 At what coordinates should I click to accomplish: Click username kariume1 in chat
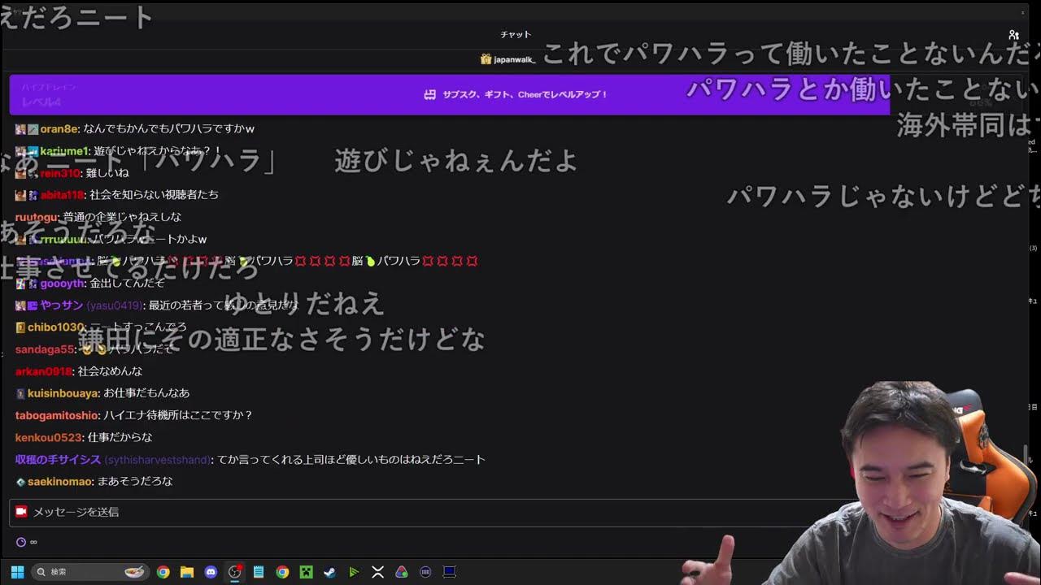pos(63,151)
